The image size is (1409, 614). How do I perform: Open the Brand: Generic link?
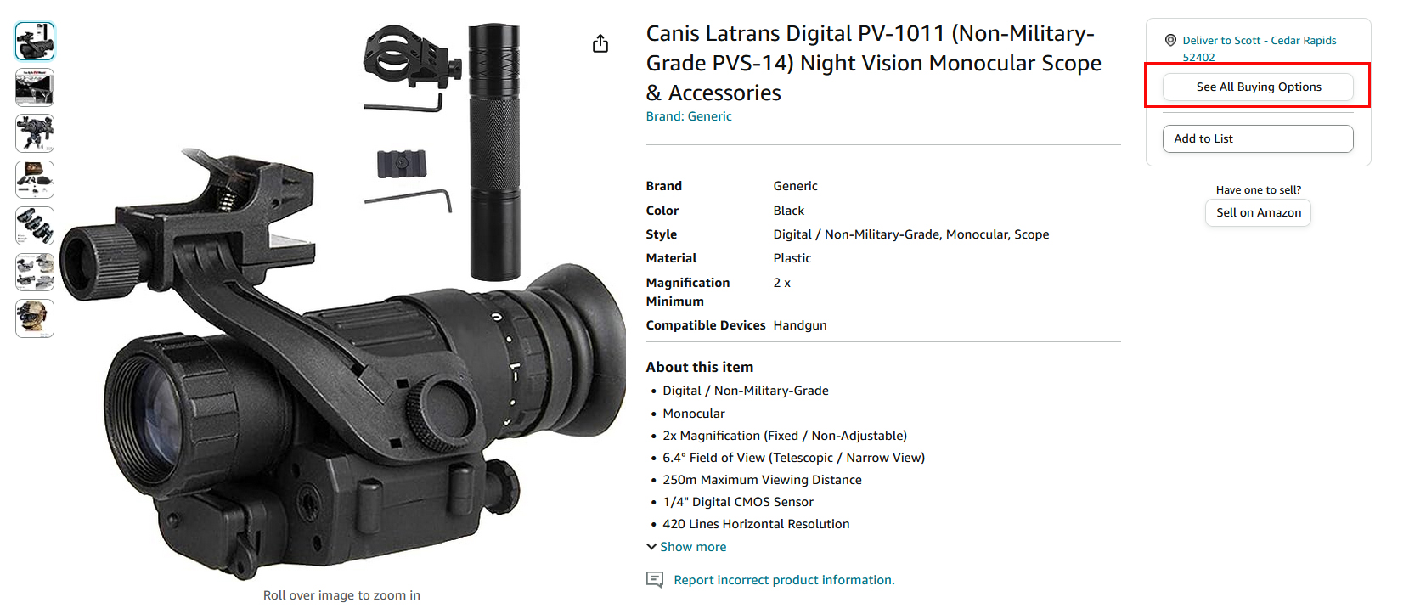point(689,116)
